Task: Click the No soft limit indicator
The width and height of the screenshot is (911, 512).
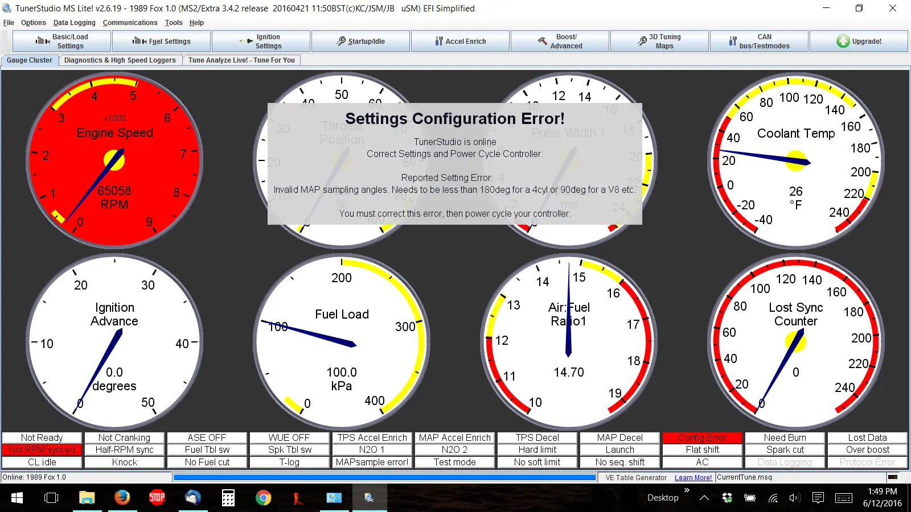Action: point(537,462)
